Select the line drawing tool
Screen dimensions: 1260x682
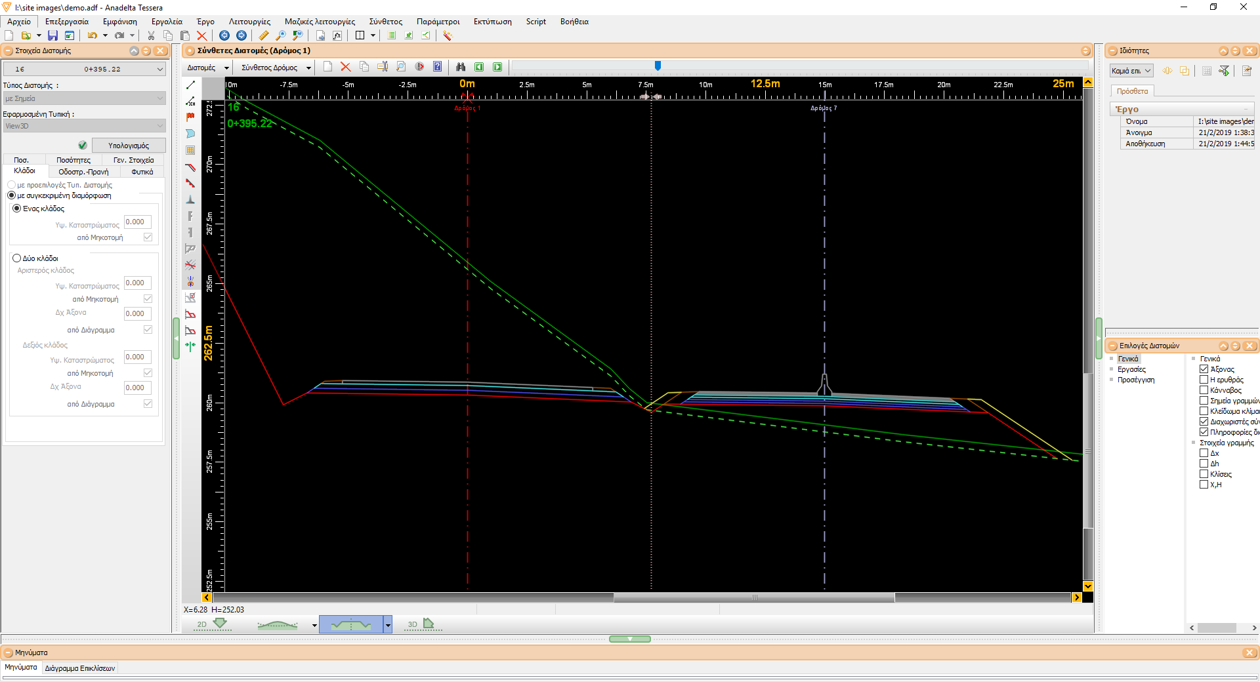190,85
